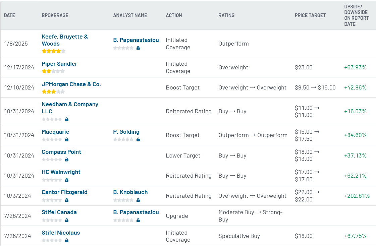Image resolution: width=376 pixels, height=246 pixels.
Task: Click the +37.13% upside value
Action: [356, 156]
